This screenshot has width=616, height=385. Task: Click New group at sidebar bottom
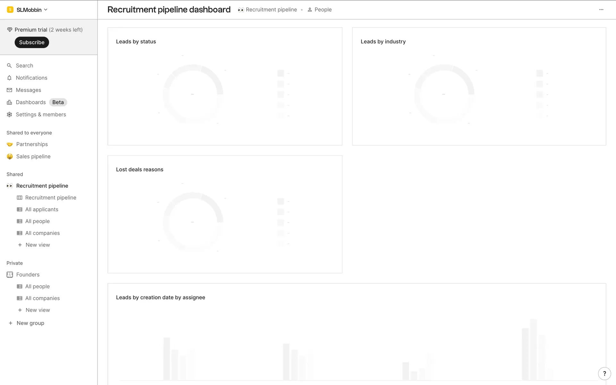click(30, 323)
